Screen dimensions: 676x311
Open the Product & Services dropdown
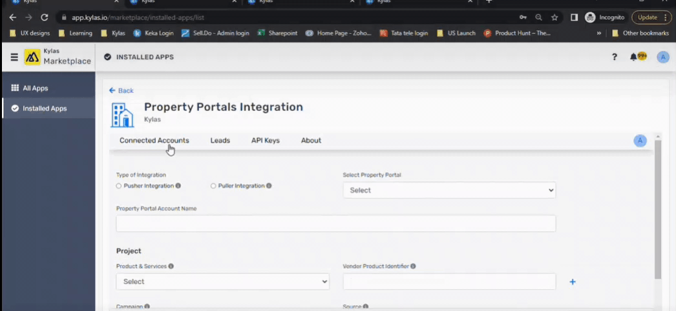point(223,281)
